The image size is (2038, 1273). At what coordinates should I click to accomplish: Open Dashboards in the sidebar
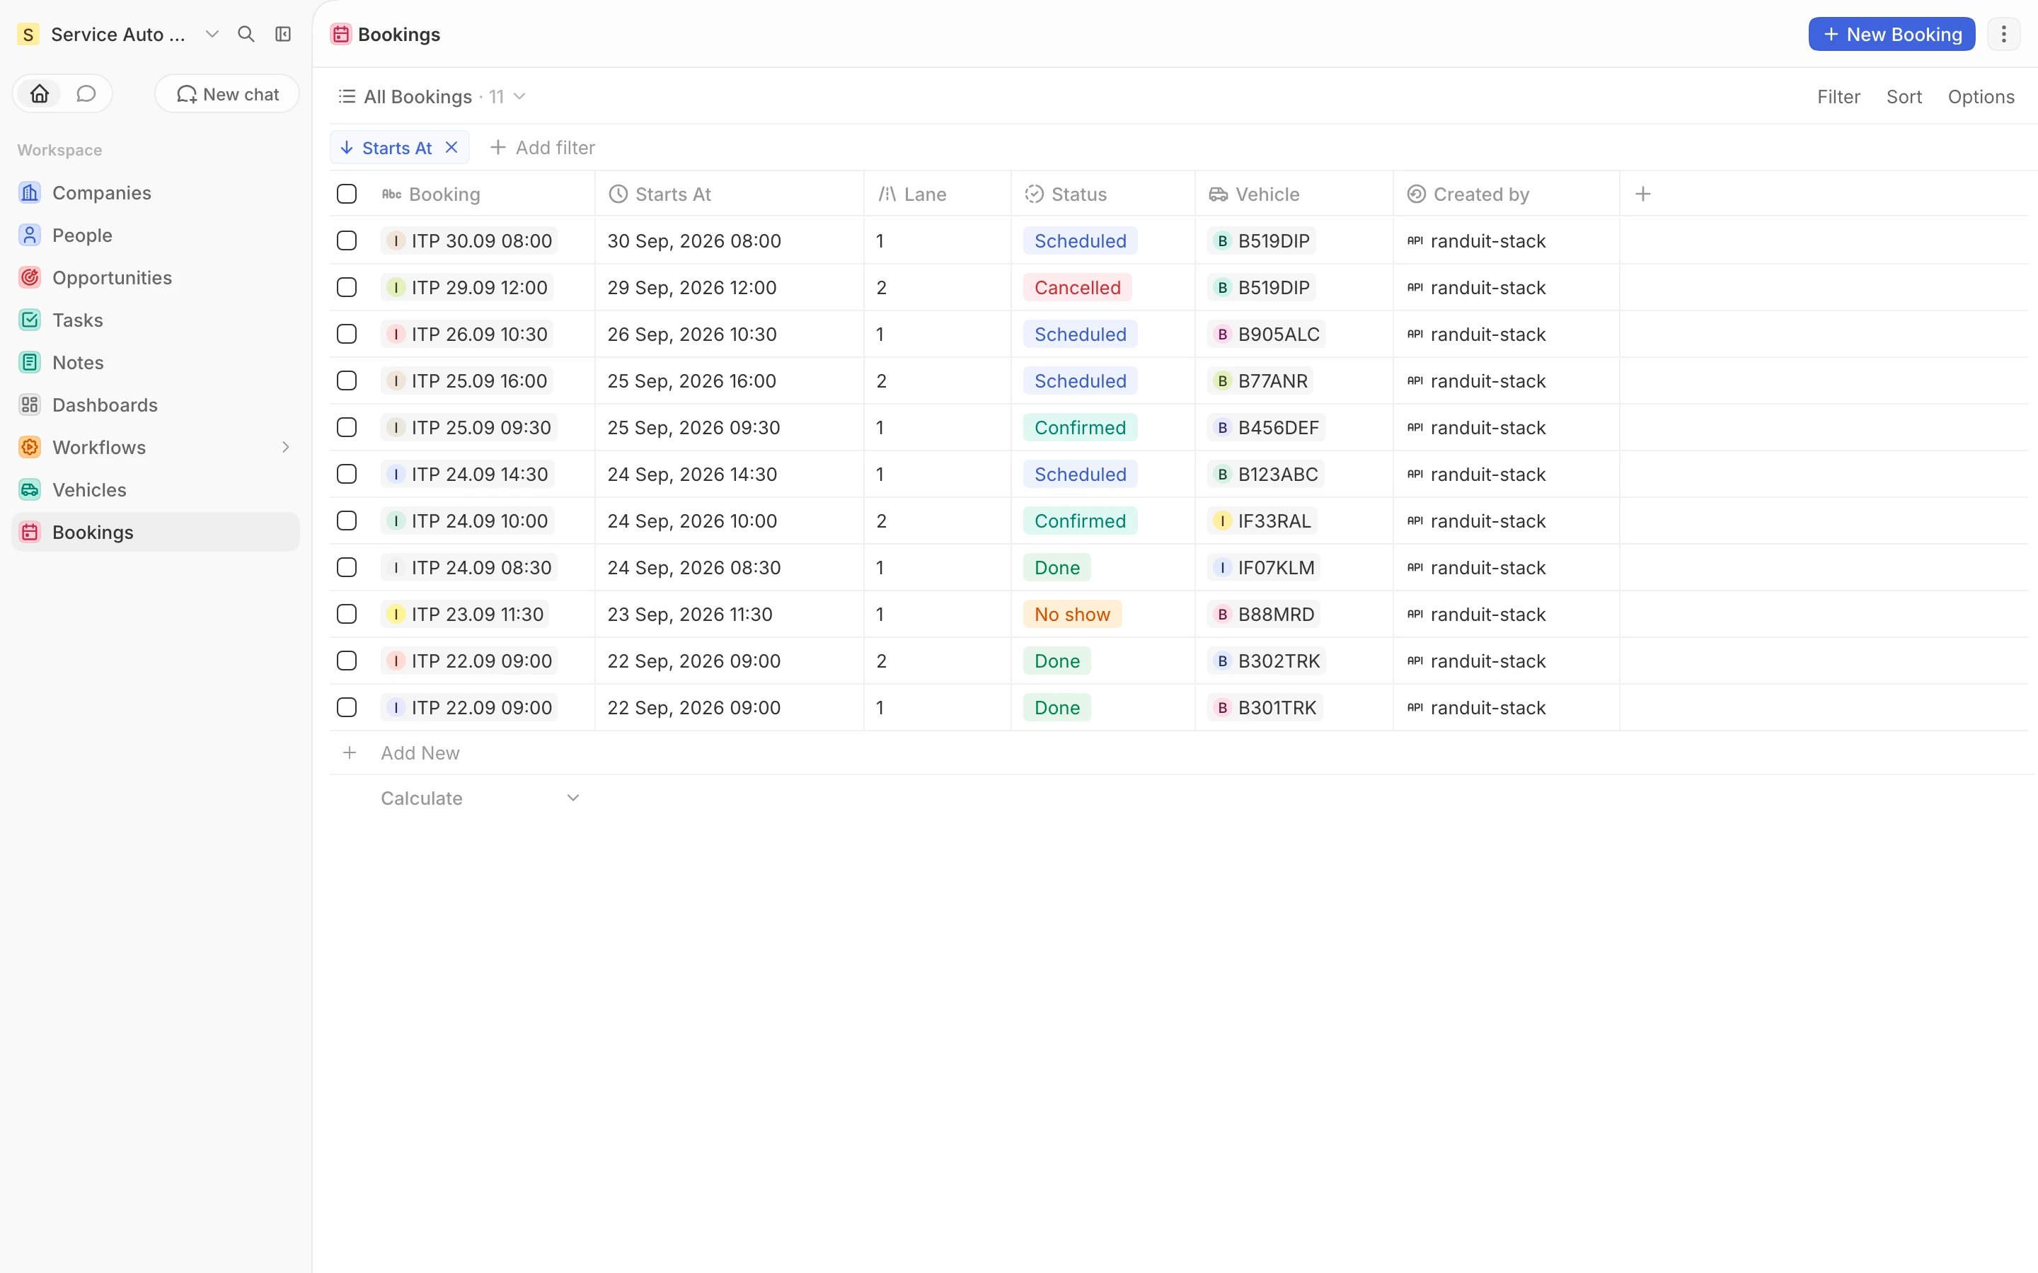[x=156, y=405]
